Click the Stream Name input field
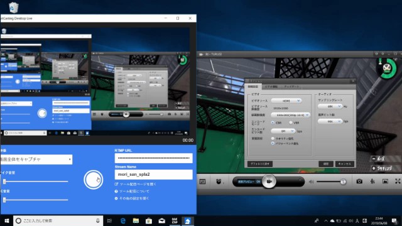The height and width of the screenshot is (226, 402). 153,175
